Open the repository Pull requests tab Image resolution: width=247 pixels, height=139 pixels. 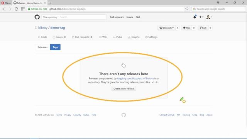pyautogui.click(x=82, y=37)
